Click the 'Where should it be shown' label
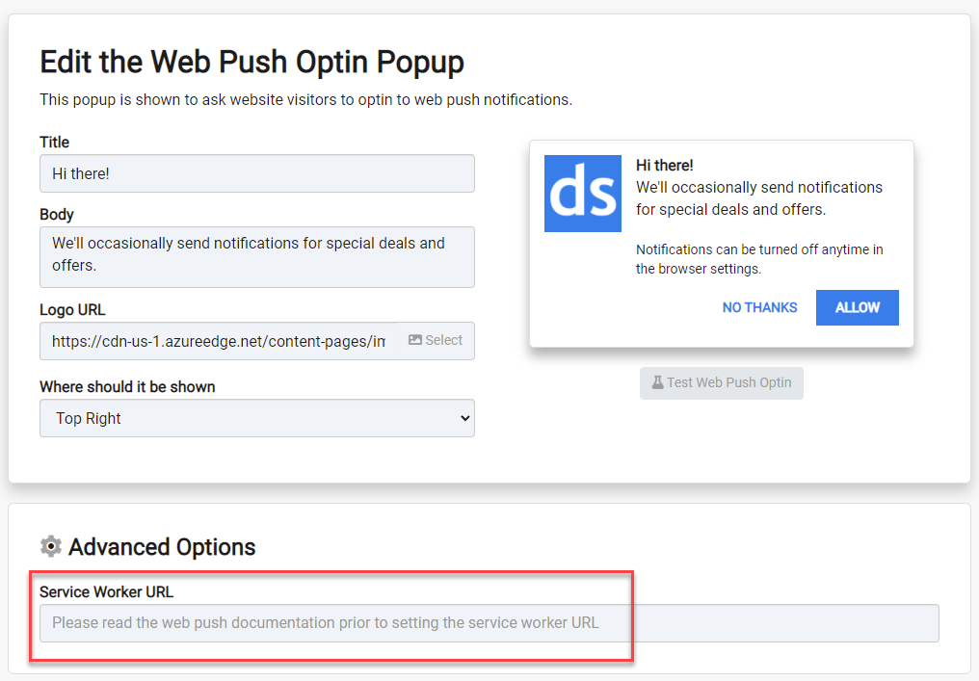 click(127, 387)
